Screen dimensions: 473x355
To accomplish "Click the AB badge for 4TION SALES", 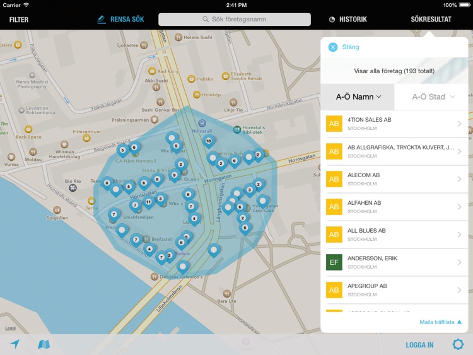I will [334, 124].
